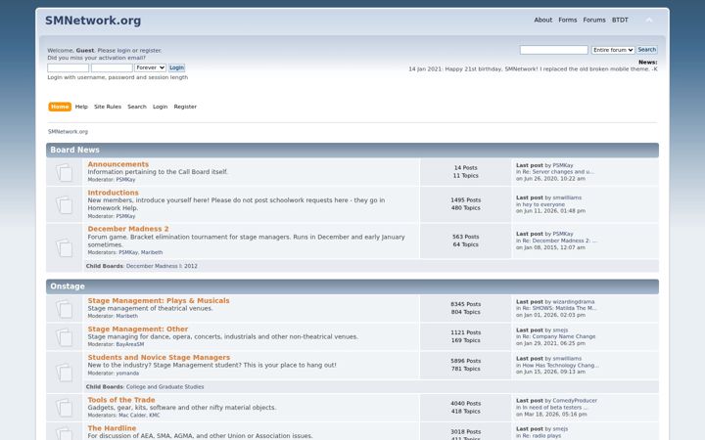Click the Stage Management: Other board icon
This screenshot has height=440, width=705.
point(65,337)
